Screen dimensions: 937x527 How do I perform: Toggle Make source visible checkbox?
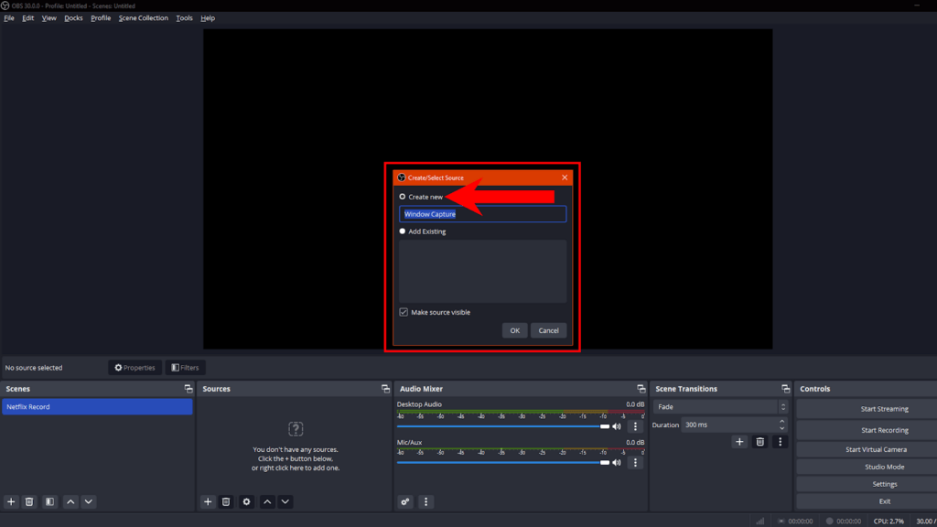[x=404, y=313]
